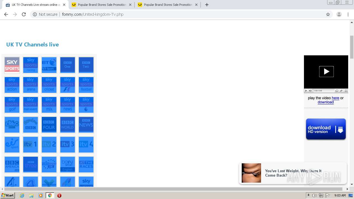Open BBC America channel
Screen dimensions: 354x199
(x=12, y=164)
